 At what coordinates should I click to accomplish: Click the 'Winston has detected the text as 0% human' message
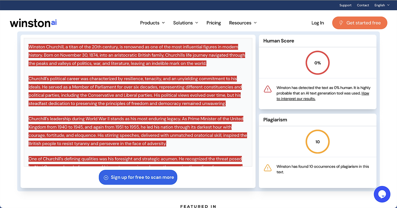tap(323, 93)
